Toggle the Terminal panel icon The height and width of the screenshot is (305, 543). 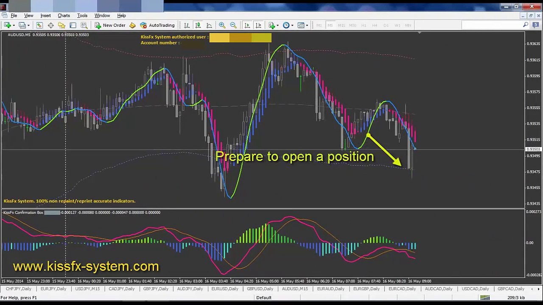pyautogui.click(x=73, y=25)
